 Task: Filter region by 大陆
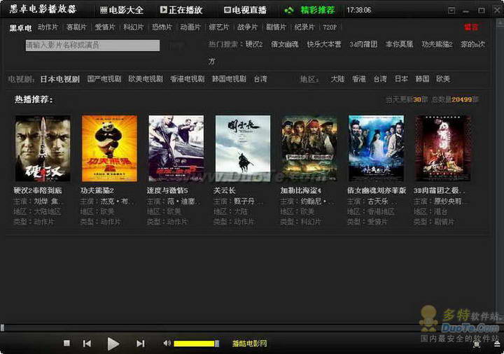(337, 79)
